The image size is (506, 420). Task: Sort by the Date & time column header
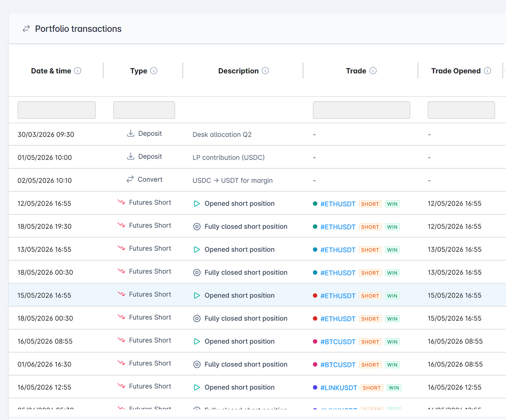(x=51, y=71)
